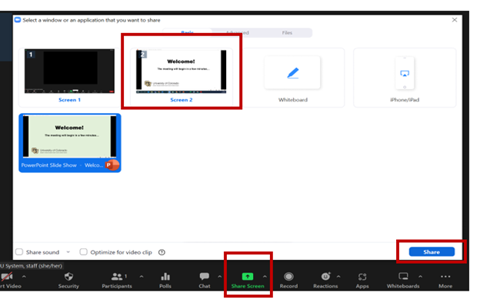Open the Participants panel icon
The image size is (480, 303).
117,277
